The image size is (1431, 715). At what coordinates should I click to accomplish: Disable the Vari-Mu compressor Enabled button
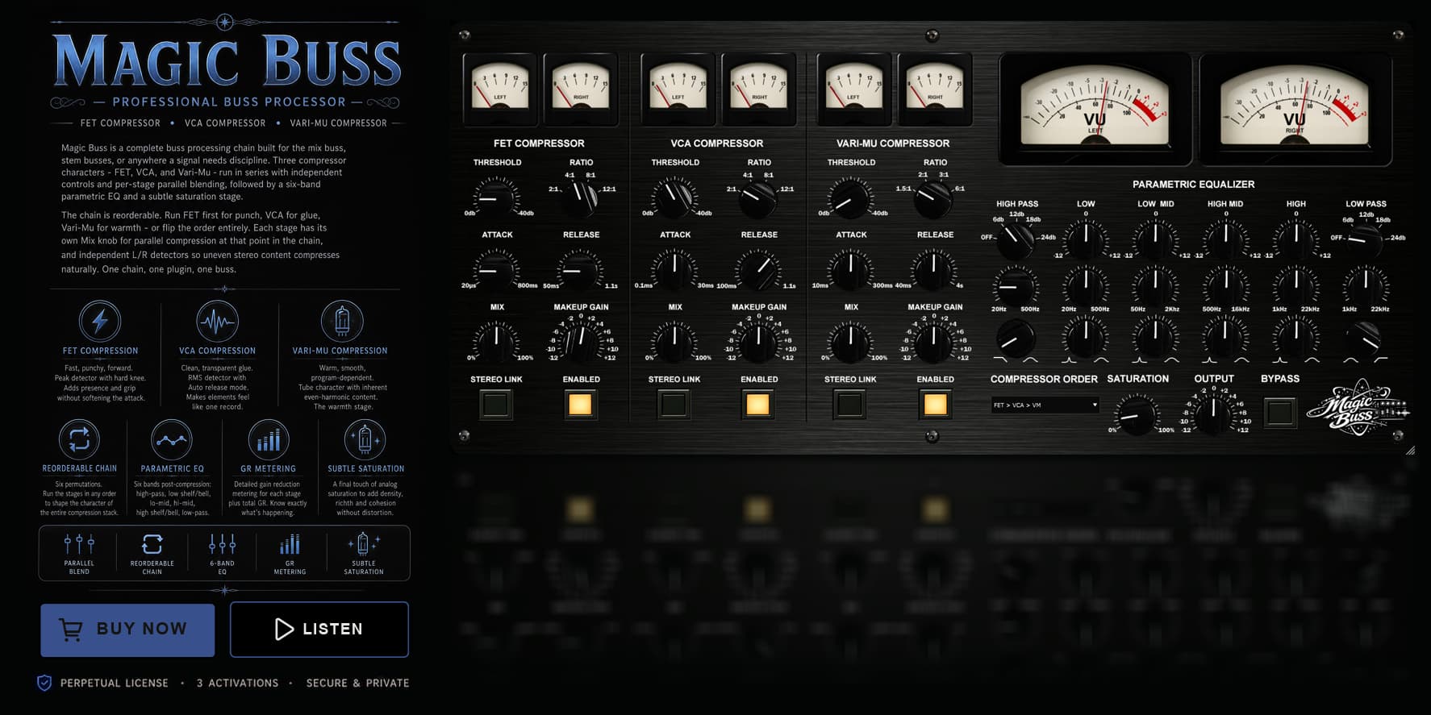point(935,404)
